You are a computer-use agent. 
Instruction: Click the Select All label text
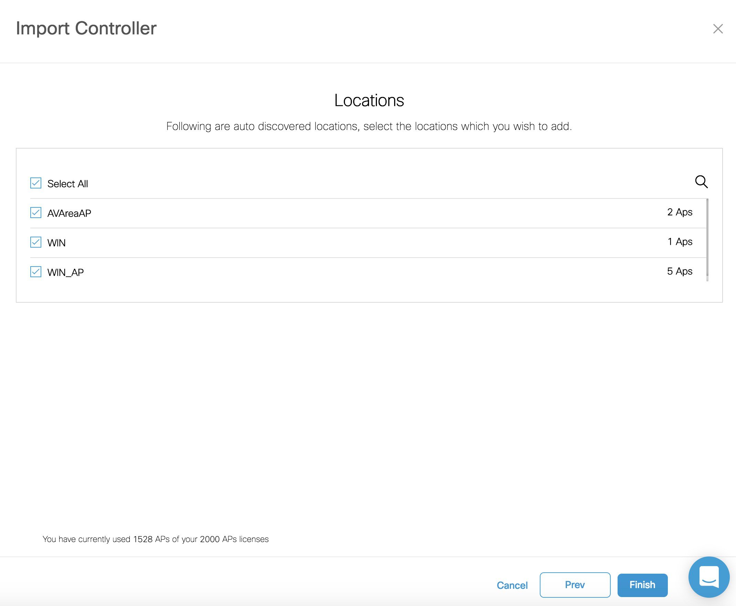pos(67,184)
